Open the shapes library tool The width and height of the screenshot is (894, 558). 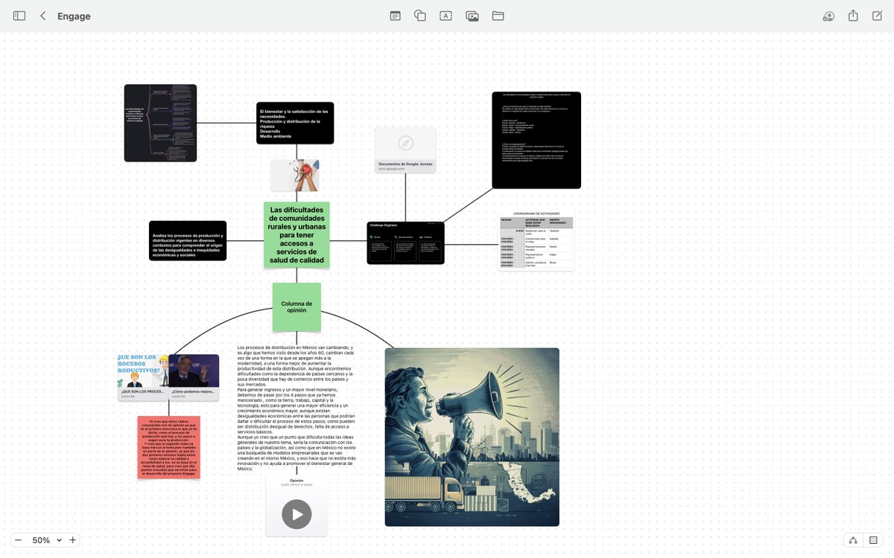tap(420, 16)
